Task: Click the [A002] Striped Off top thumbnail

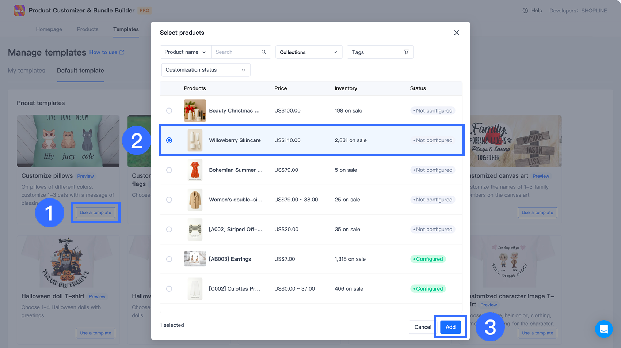Action: (x=195, y=229)
